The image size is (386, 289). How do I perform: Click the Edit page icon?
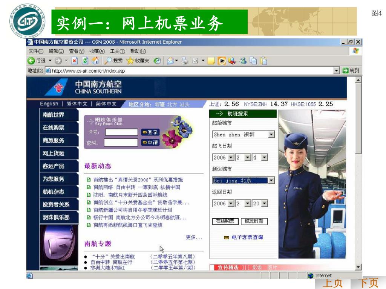click(195, 61)
